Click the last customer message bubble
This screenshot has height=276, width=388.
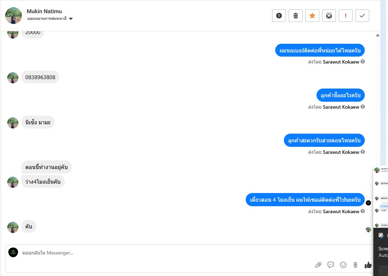point(29,226)
